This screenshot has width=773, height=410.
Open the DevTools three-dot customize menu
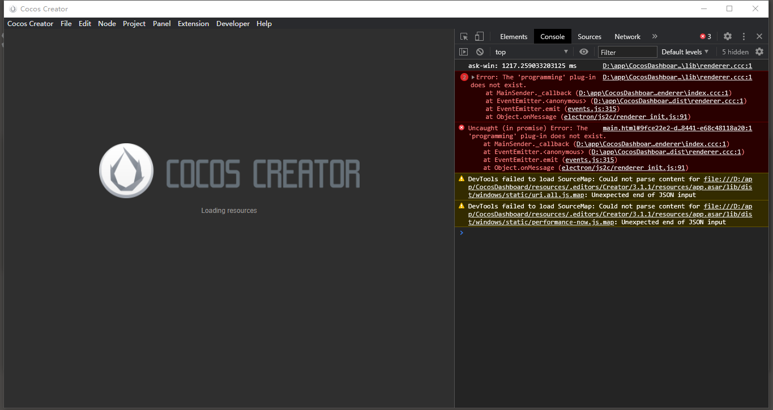(x=744, y=36)
